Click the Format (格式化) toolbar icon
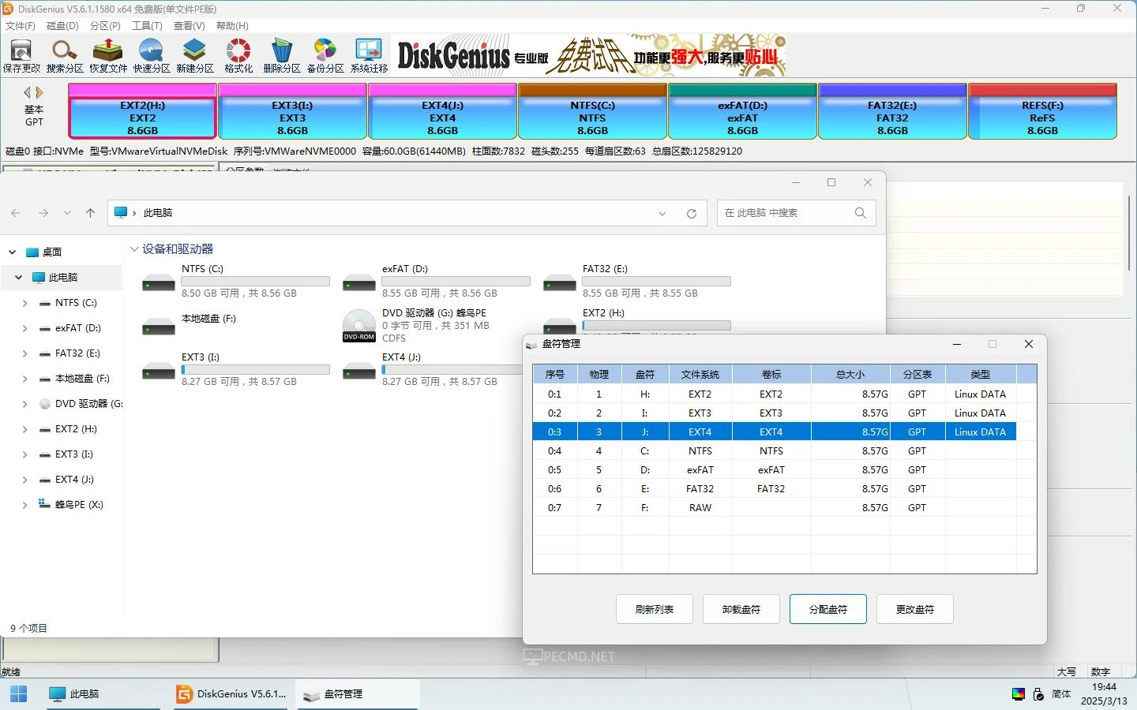Screen dimensions: 1137x710 238,56
